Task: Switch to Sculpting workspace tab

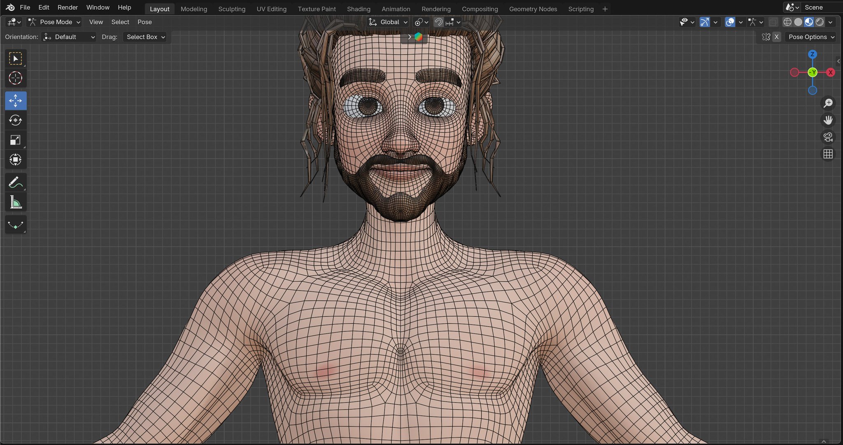Action: (x=232, y=9)
